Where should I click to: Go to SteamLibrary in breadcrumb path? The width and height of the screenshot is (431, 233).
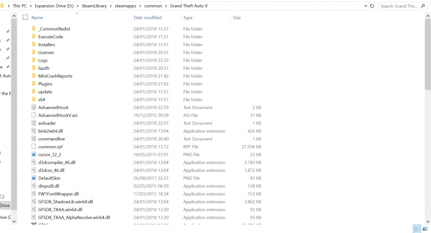point(94,6)
